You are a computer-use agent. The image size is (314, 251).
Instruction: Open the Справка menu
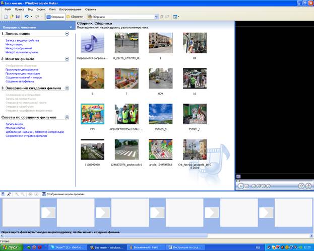point(90,10)
